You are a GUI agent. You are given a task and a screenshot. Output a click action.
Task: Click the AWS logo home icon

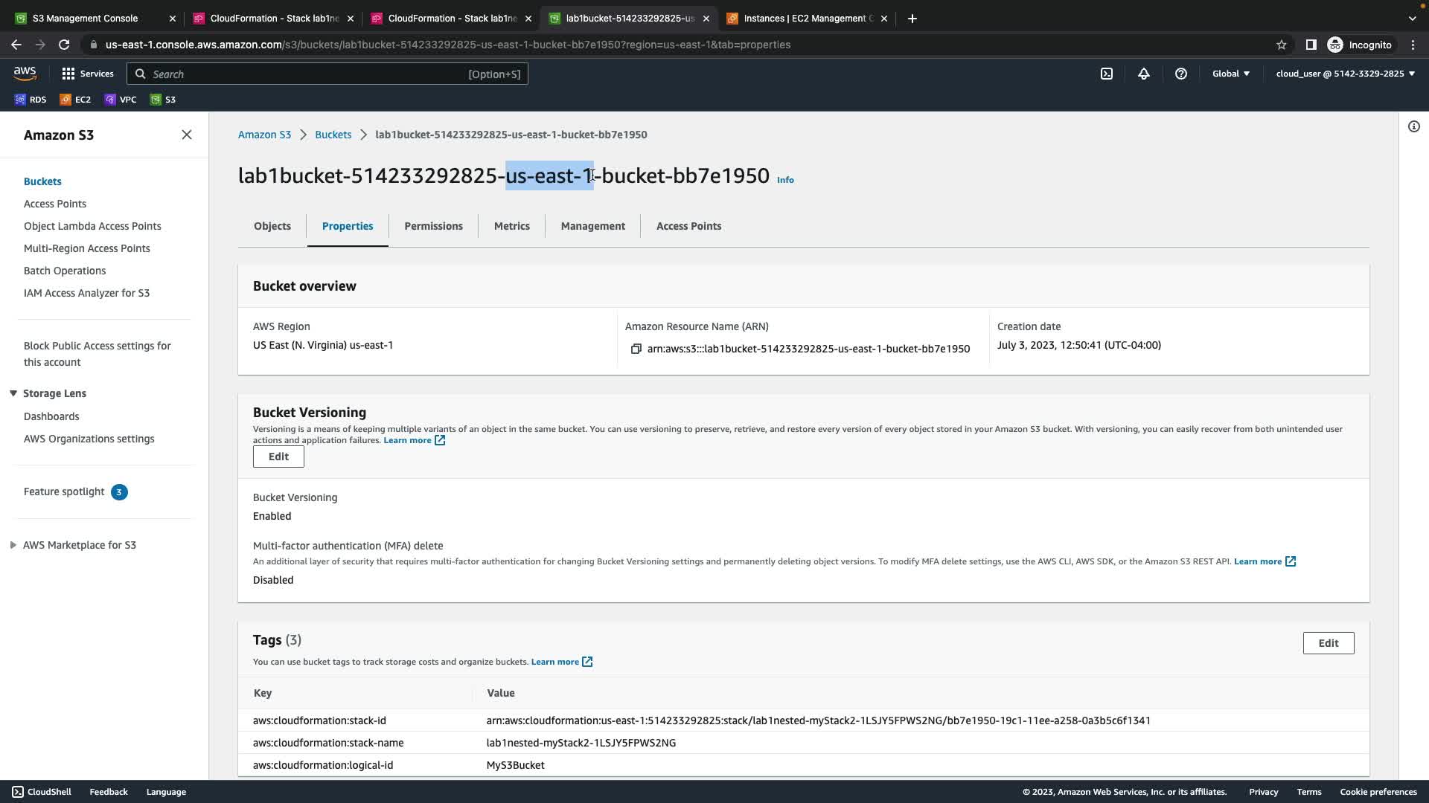point(25,73)
